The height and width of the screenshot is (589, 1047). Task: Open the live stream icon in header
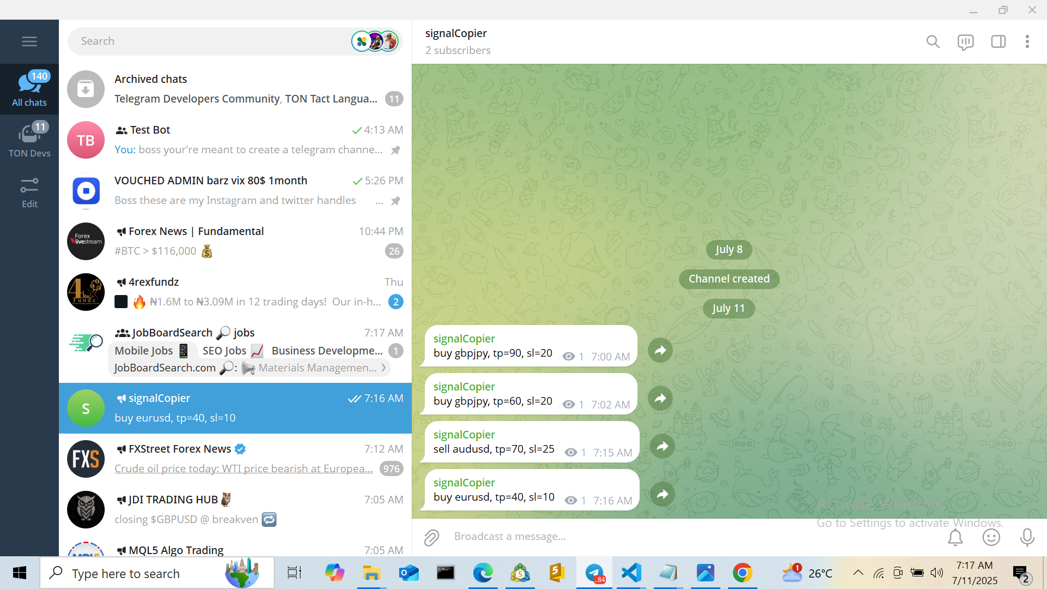[x=965, y=42]
